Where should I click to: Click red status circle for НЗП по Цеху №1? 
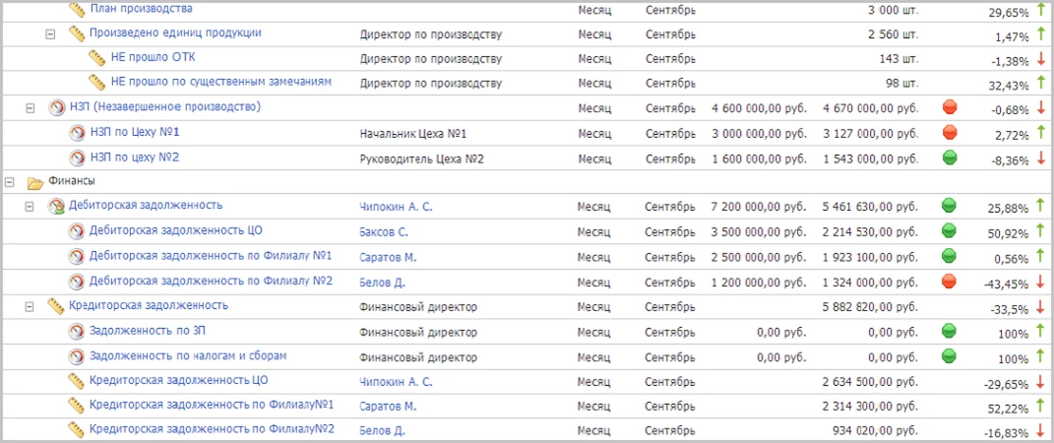coord(950,132)
